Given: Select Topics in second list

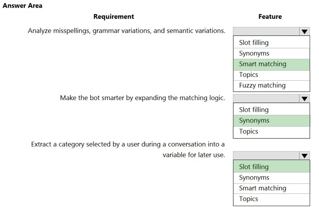Looking at the screenshot, I should click(272, 132).
